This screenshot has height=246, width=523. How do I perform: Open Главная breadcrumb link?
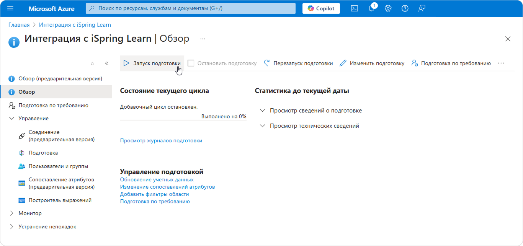coord(19,25)
